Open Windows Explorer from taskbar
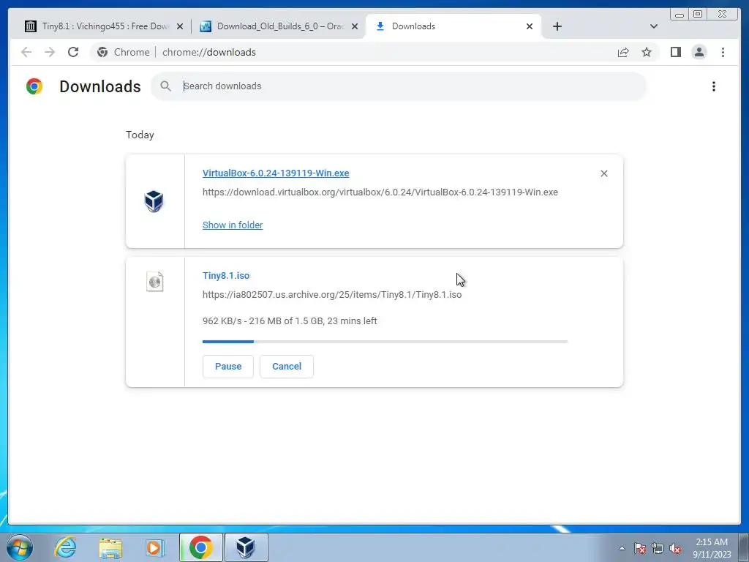This screenshot has width=749, height=562. pyautogui.click(x=110, y=547)
